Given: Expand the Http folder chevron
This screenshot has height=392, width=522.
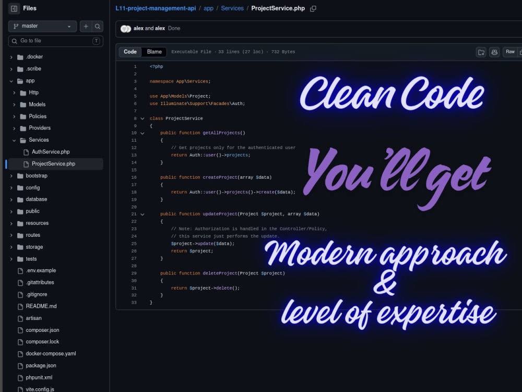Looking at the screenshot, I should pyautogui.click(x=14, y=93).
